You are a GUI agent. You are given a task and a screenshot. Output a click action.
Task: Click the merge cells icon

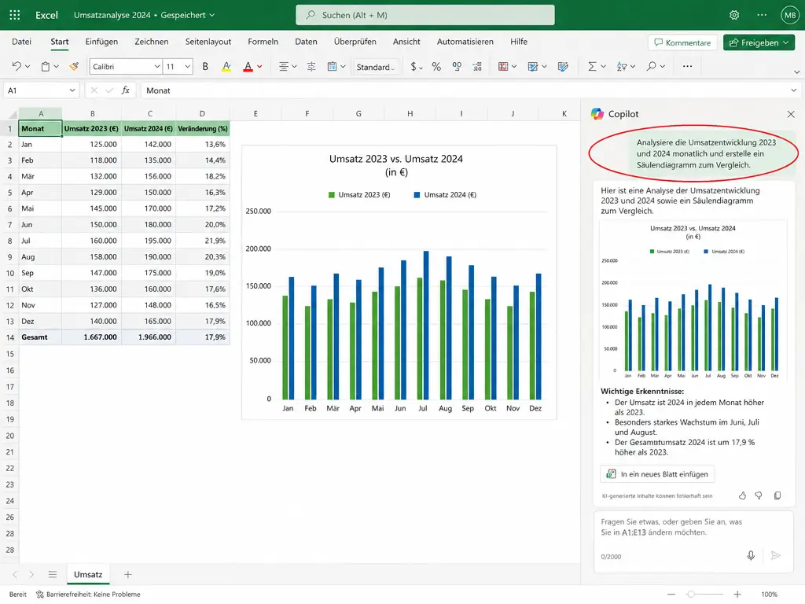point(333,66)
